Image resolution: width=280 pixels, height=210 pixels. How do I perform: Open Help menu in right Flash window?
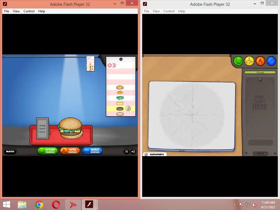tap(182, 11)
